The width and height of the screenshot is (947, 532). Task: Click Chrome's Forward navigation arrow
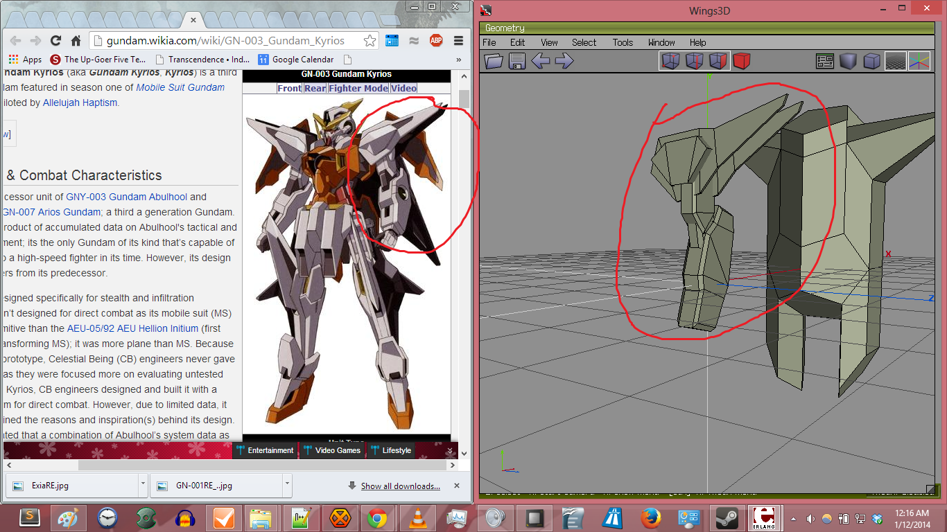pos(35,40)
